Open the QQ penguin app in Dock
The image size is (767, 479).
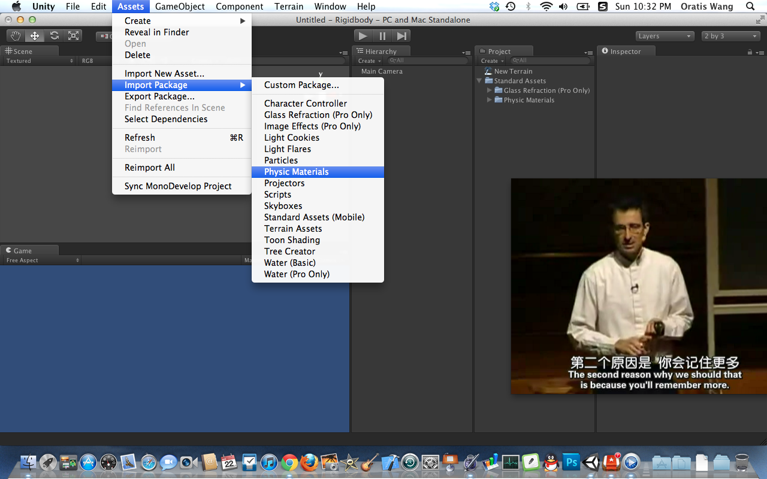[x=551, y=462]
